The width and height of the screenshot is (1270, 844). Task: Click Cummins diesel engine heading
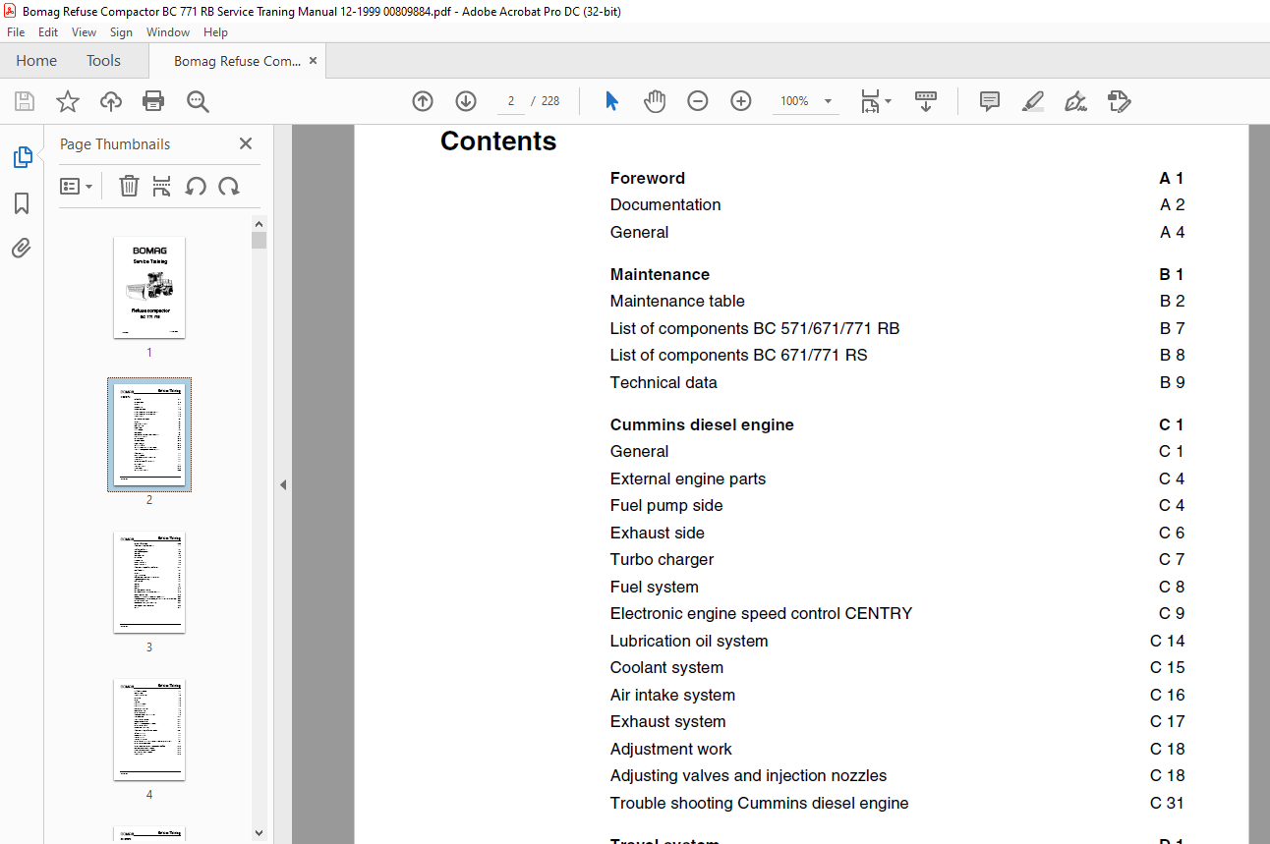pos(702,424)
